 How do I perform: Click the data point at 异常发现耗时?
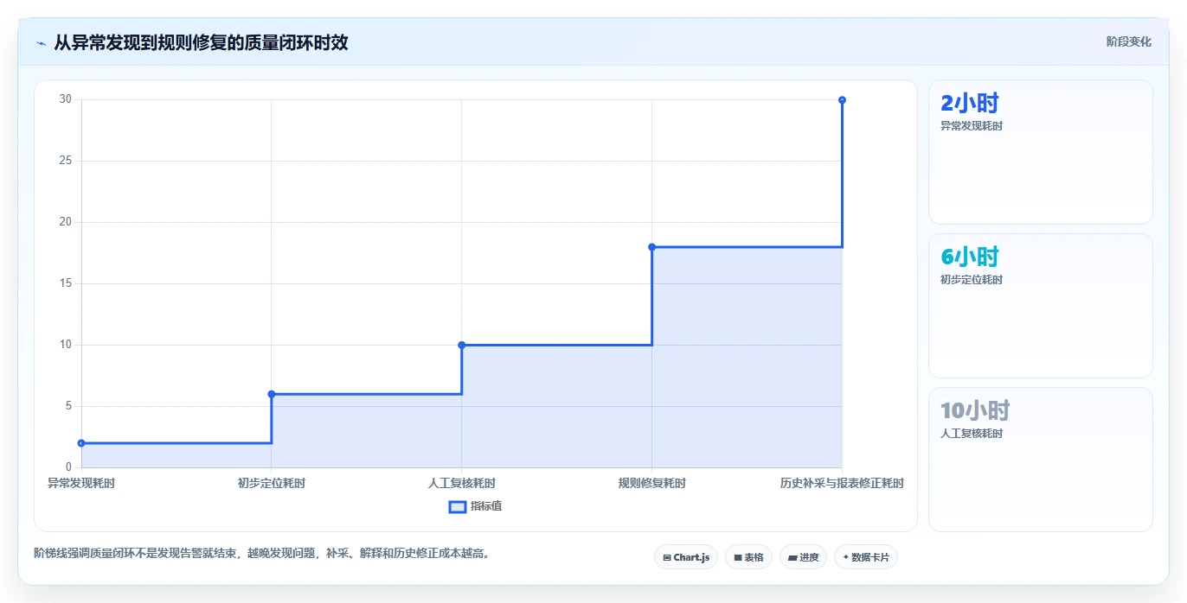click(81, 443)
